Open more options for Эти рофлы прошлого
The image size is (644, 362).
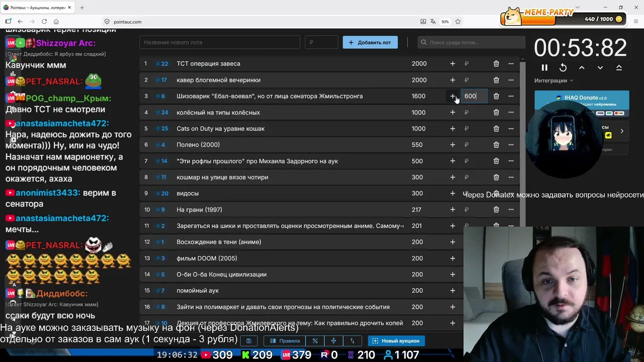pos(511,161)
